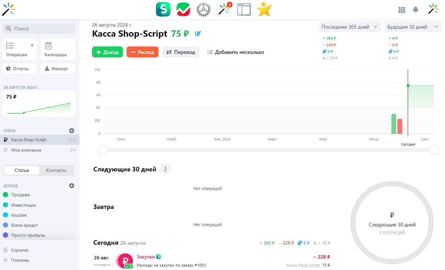The width and height of the screenshot is (445, 270).
Task: Select the Статьи tab
Action: pyautogui.click(x=22, y=170)
